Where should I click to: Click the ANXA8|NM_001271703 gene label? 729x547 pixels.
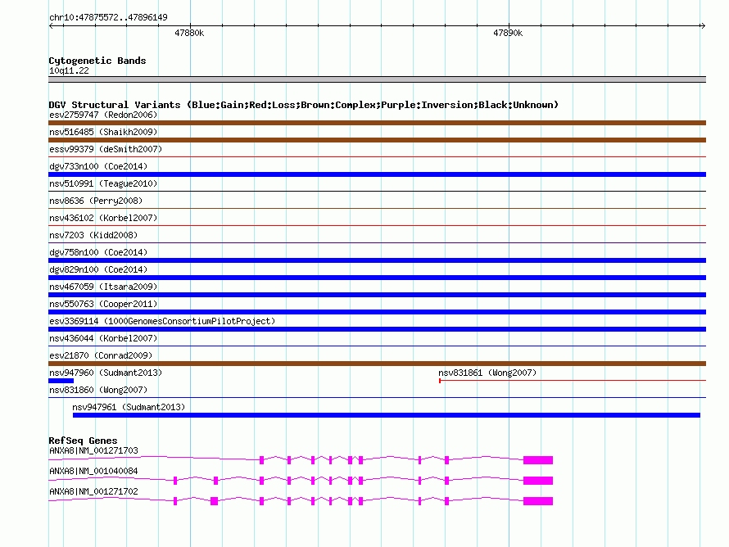[93, 450]
